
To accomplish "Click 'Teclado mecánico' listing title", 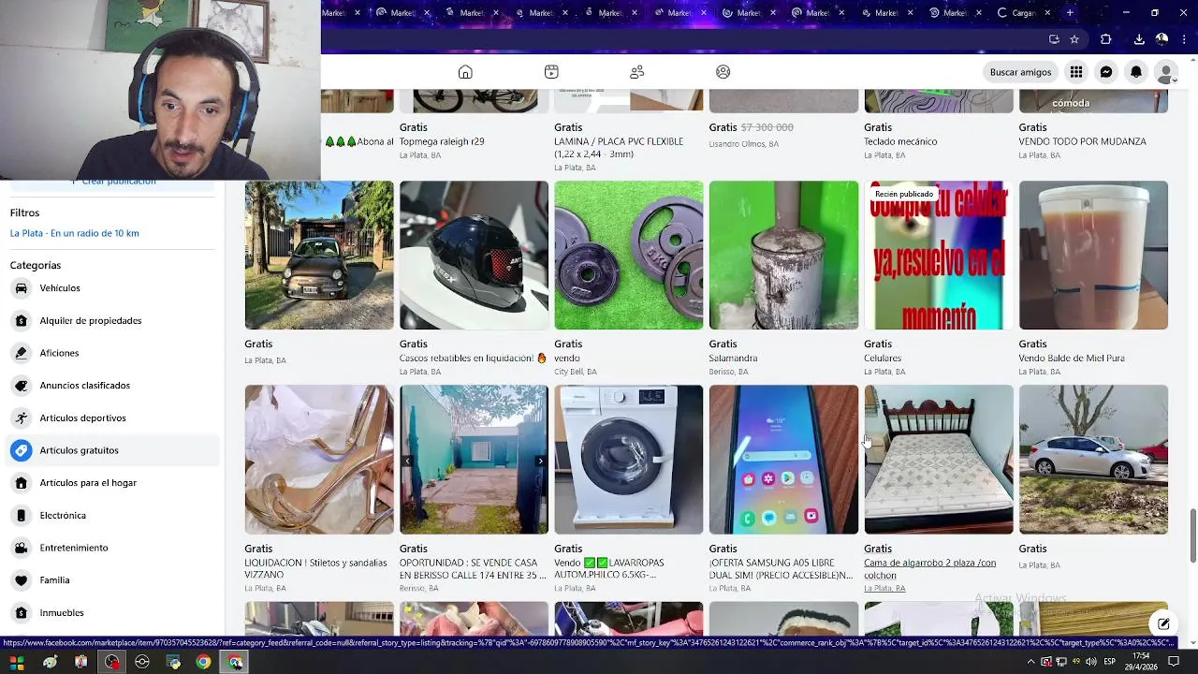I will coord(900,142).
